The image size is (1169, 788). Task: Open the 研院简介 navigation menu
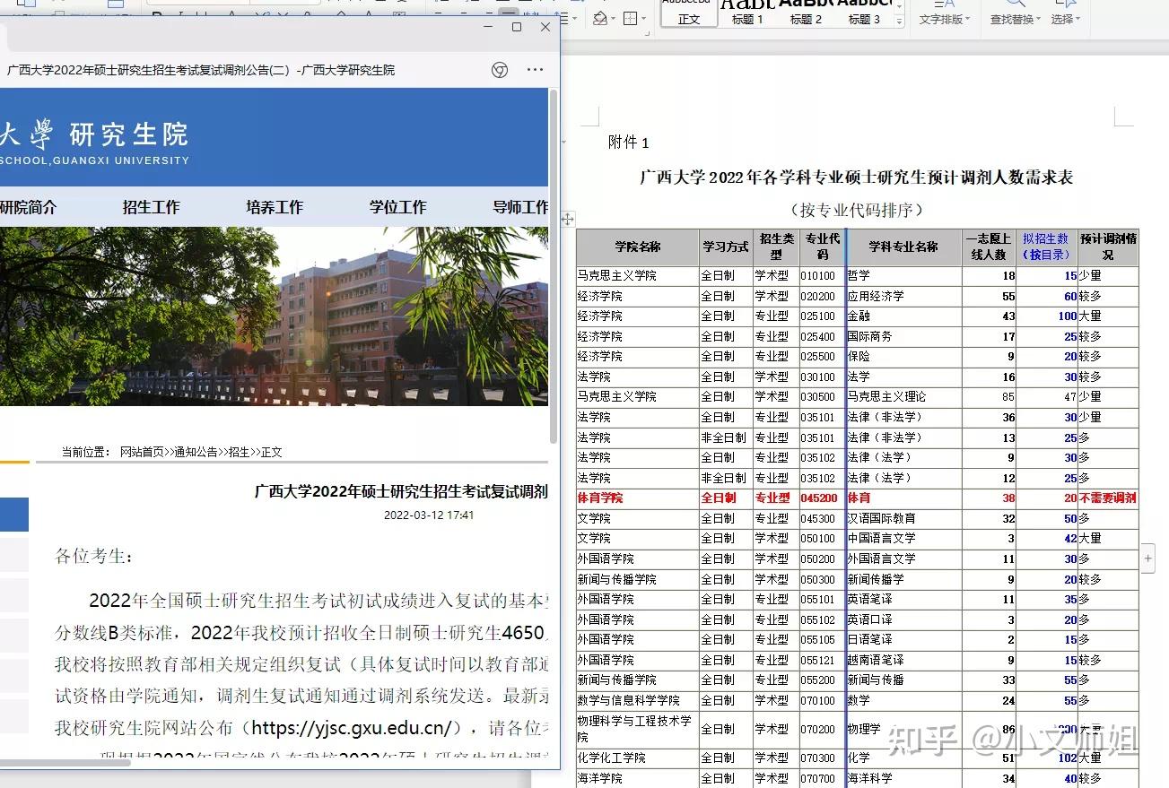pos(28,207)
